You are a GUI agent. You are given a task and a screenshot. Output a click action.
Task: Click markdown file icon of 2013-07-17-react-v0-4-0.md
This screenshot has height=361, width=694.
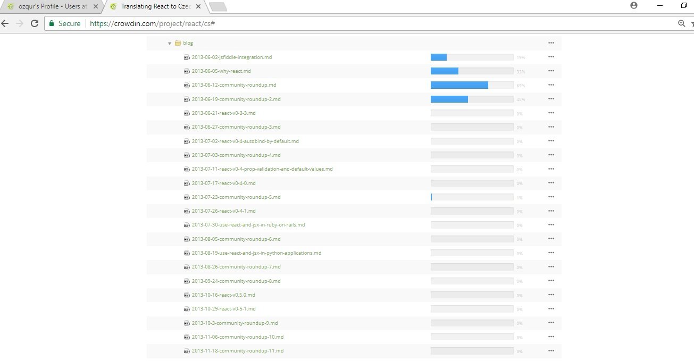[187, 183]
